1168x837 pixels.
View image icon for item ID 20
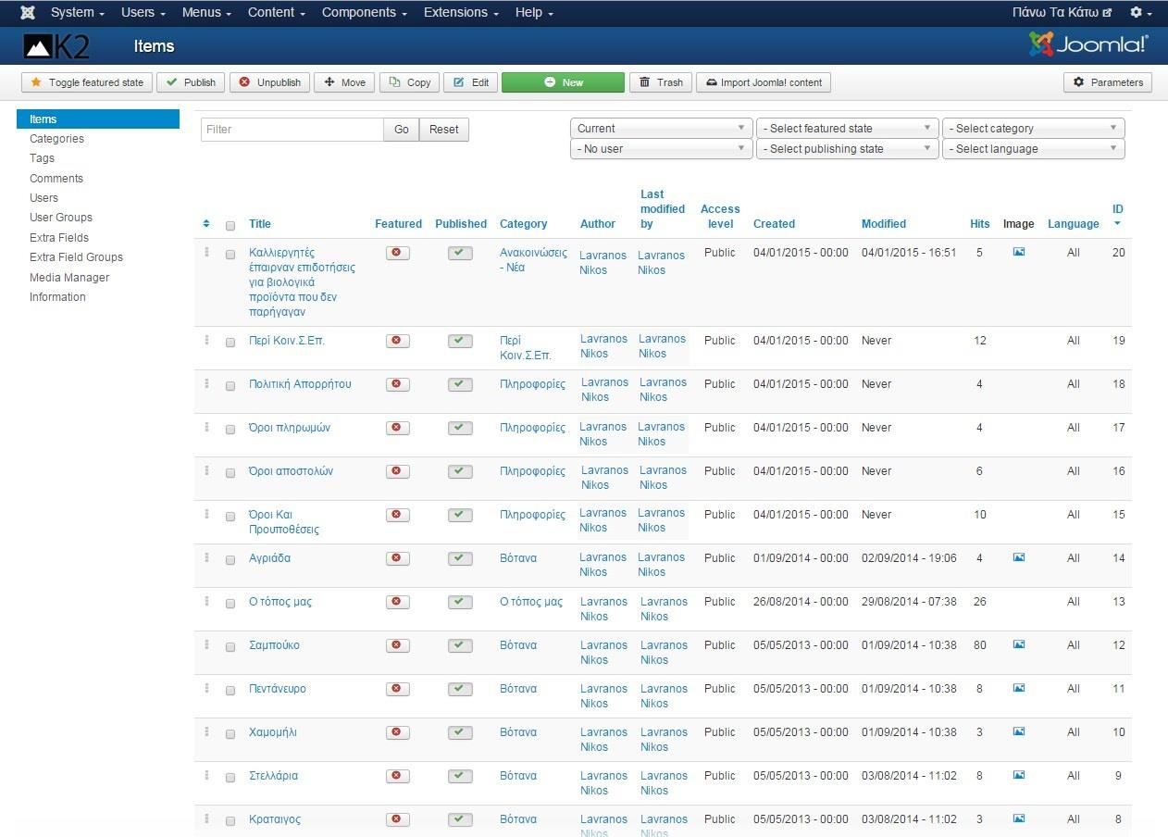(x=1019, y=252)
